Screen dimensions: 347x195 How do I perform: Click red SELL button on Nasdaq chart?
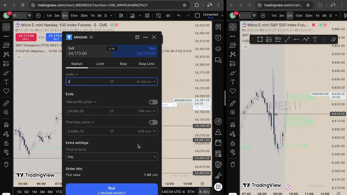26,37
